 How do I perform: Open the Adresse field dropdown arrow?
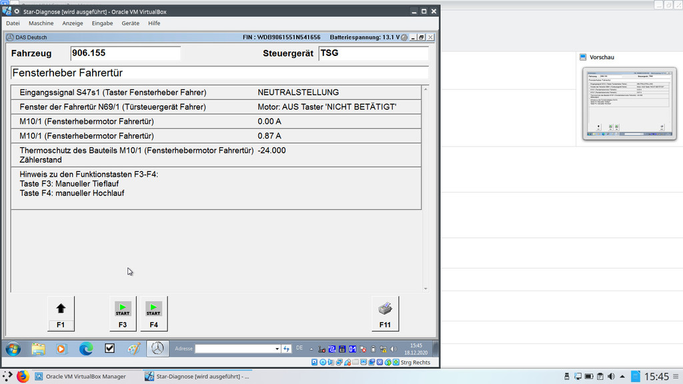coord(277,349)
